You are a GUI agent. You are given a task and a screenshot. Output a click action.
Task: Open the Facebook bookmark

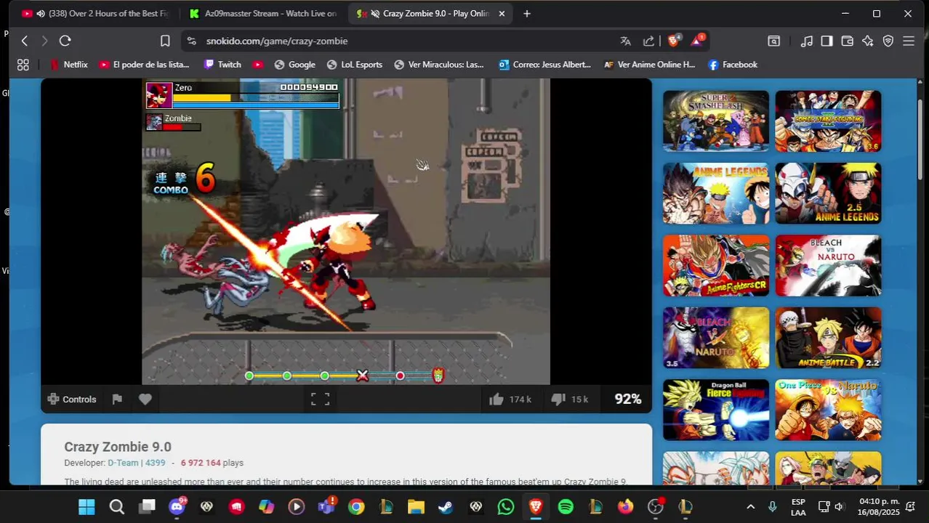[733, 65]
